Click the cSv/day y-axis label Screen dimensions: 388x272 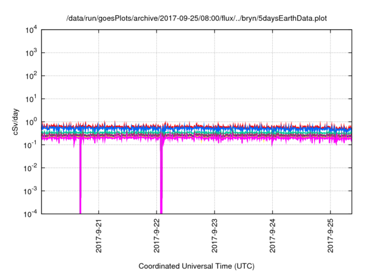coord(15,121)
